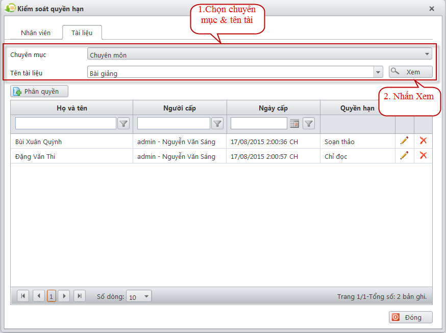Click the Phân quyền button
The height and width of the screenshot is (333, 446).
(x=39, y=92)
